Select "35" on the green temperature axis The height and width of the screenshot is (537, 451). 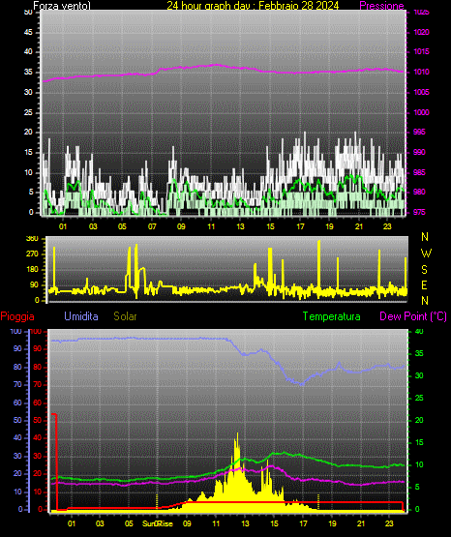click(419, 353)
